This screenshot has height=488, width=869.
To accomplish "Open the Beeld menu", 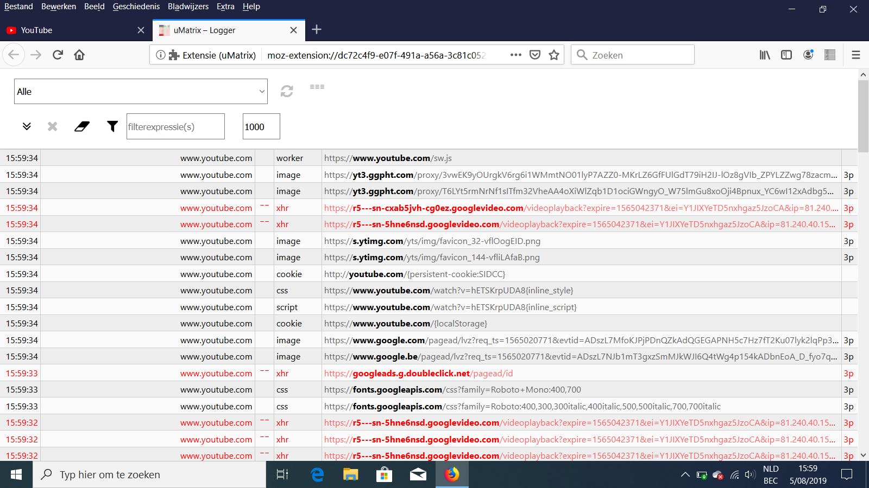I will 95,7.
